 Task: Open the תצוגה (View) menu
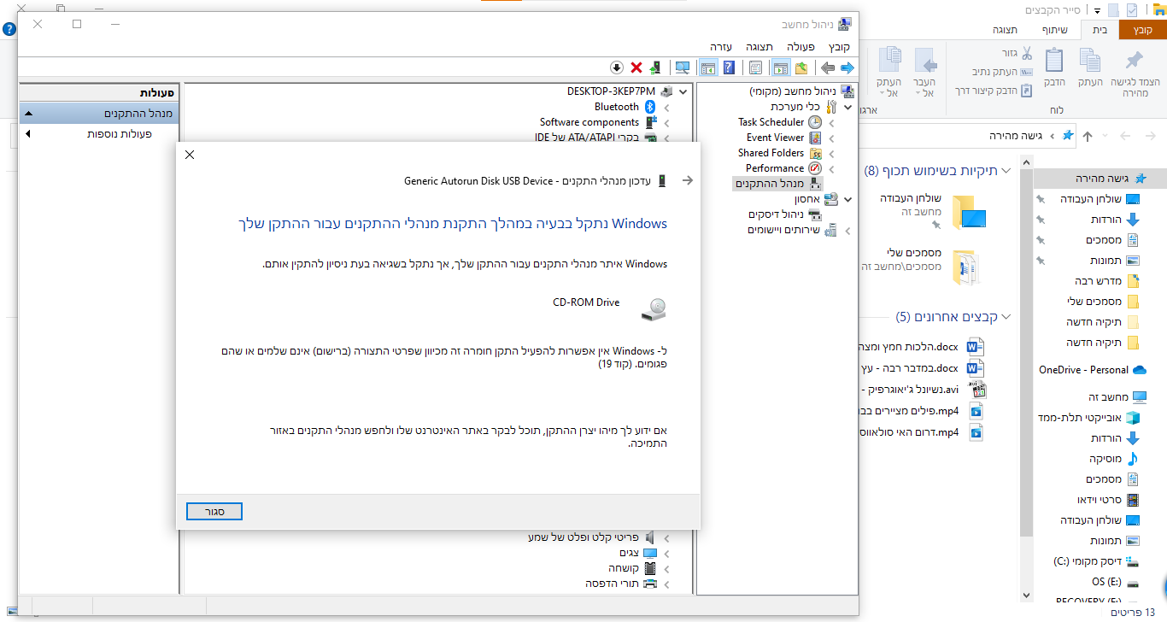(759, 47)
